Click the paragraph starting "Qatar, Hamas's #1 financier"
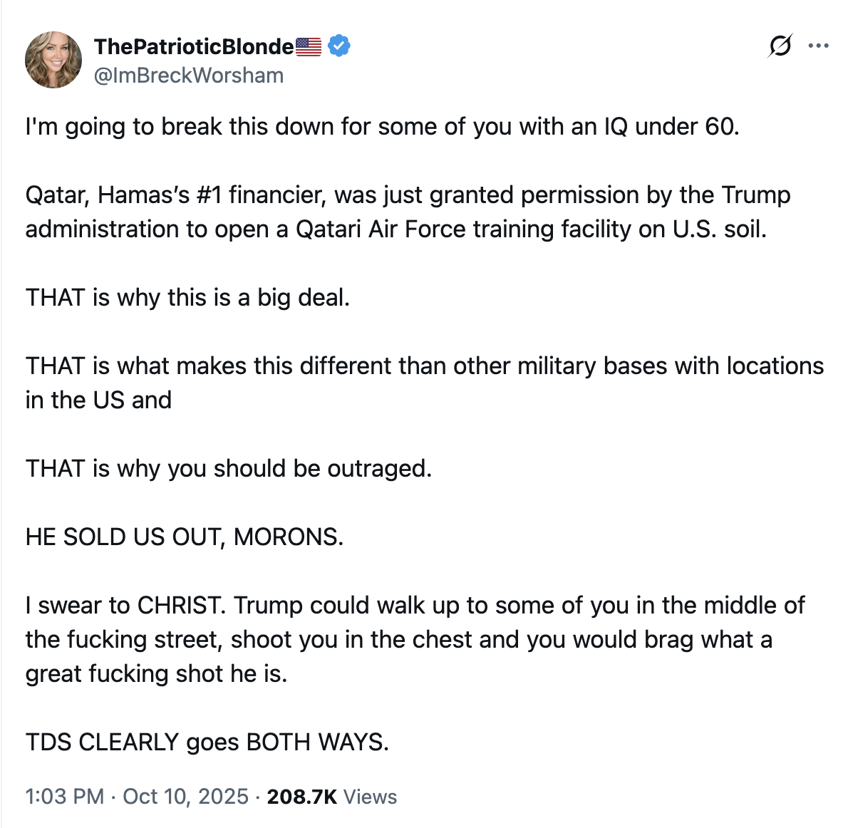This screenshot has width=848, height=828. (x=408, y=195)
